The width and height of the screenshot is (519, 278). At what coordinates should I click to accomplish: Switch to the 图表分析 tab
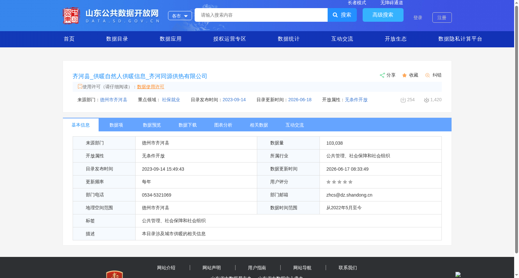click(x=223, y=125)
